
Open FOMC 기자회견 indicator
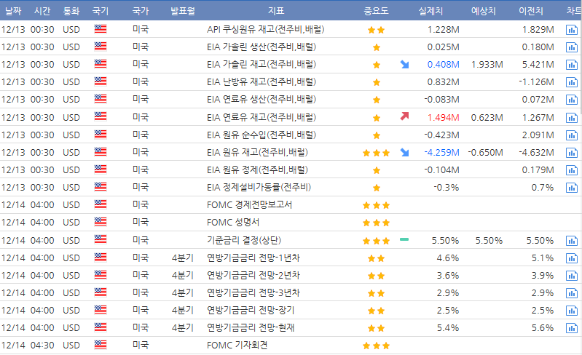point(237,346)
